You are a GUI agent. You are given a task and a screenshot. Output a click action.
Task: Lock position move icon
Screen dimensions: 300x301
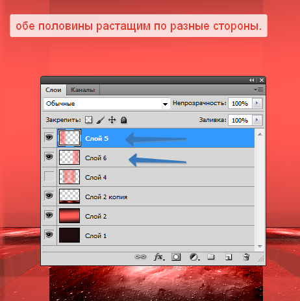112,119
